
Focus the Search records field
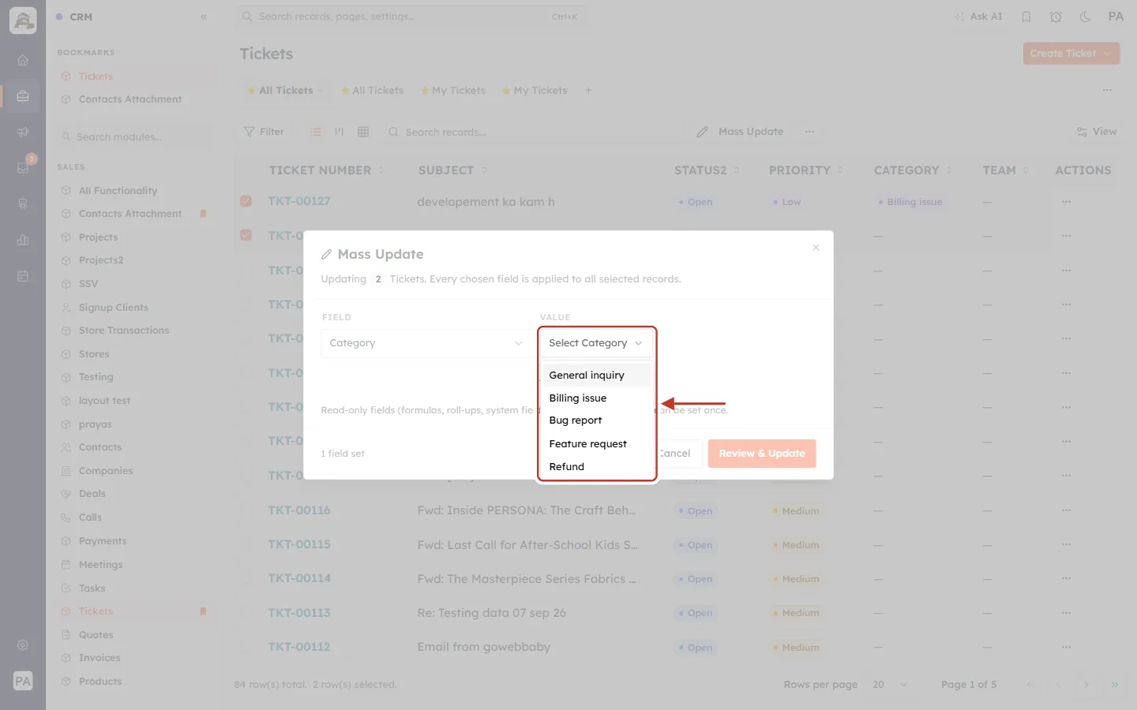533,132
